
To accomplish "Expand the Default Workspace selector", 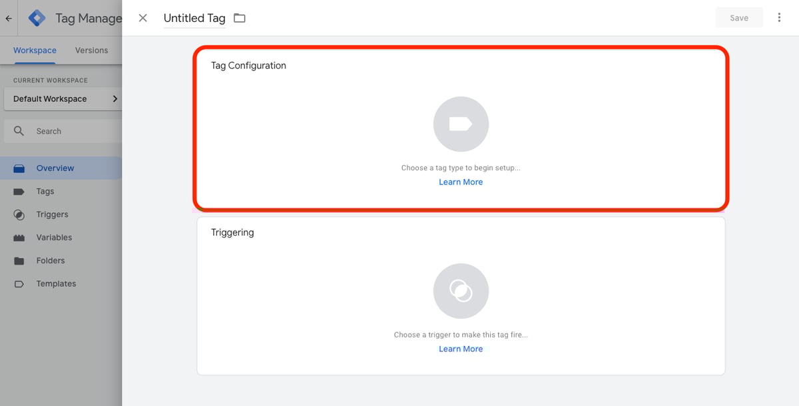I will pos(63,99).
